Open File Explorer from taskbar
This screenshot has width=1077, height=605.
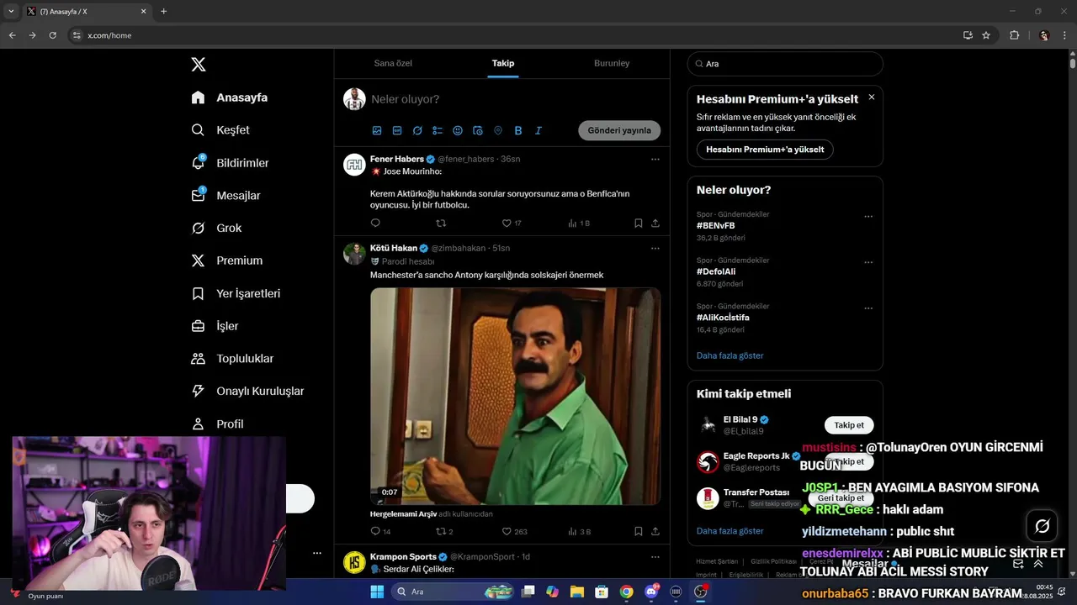(577, 592)
